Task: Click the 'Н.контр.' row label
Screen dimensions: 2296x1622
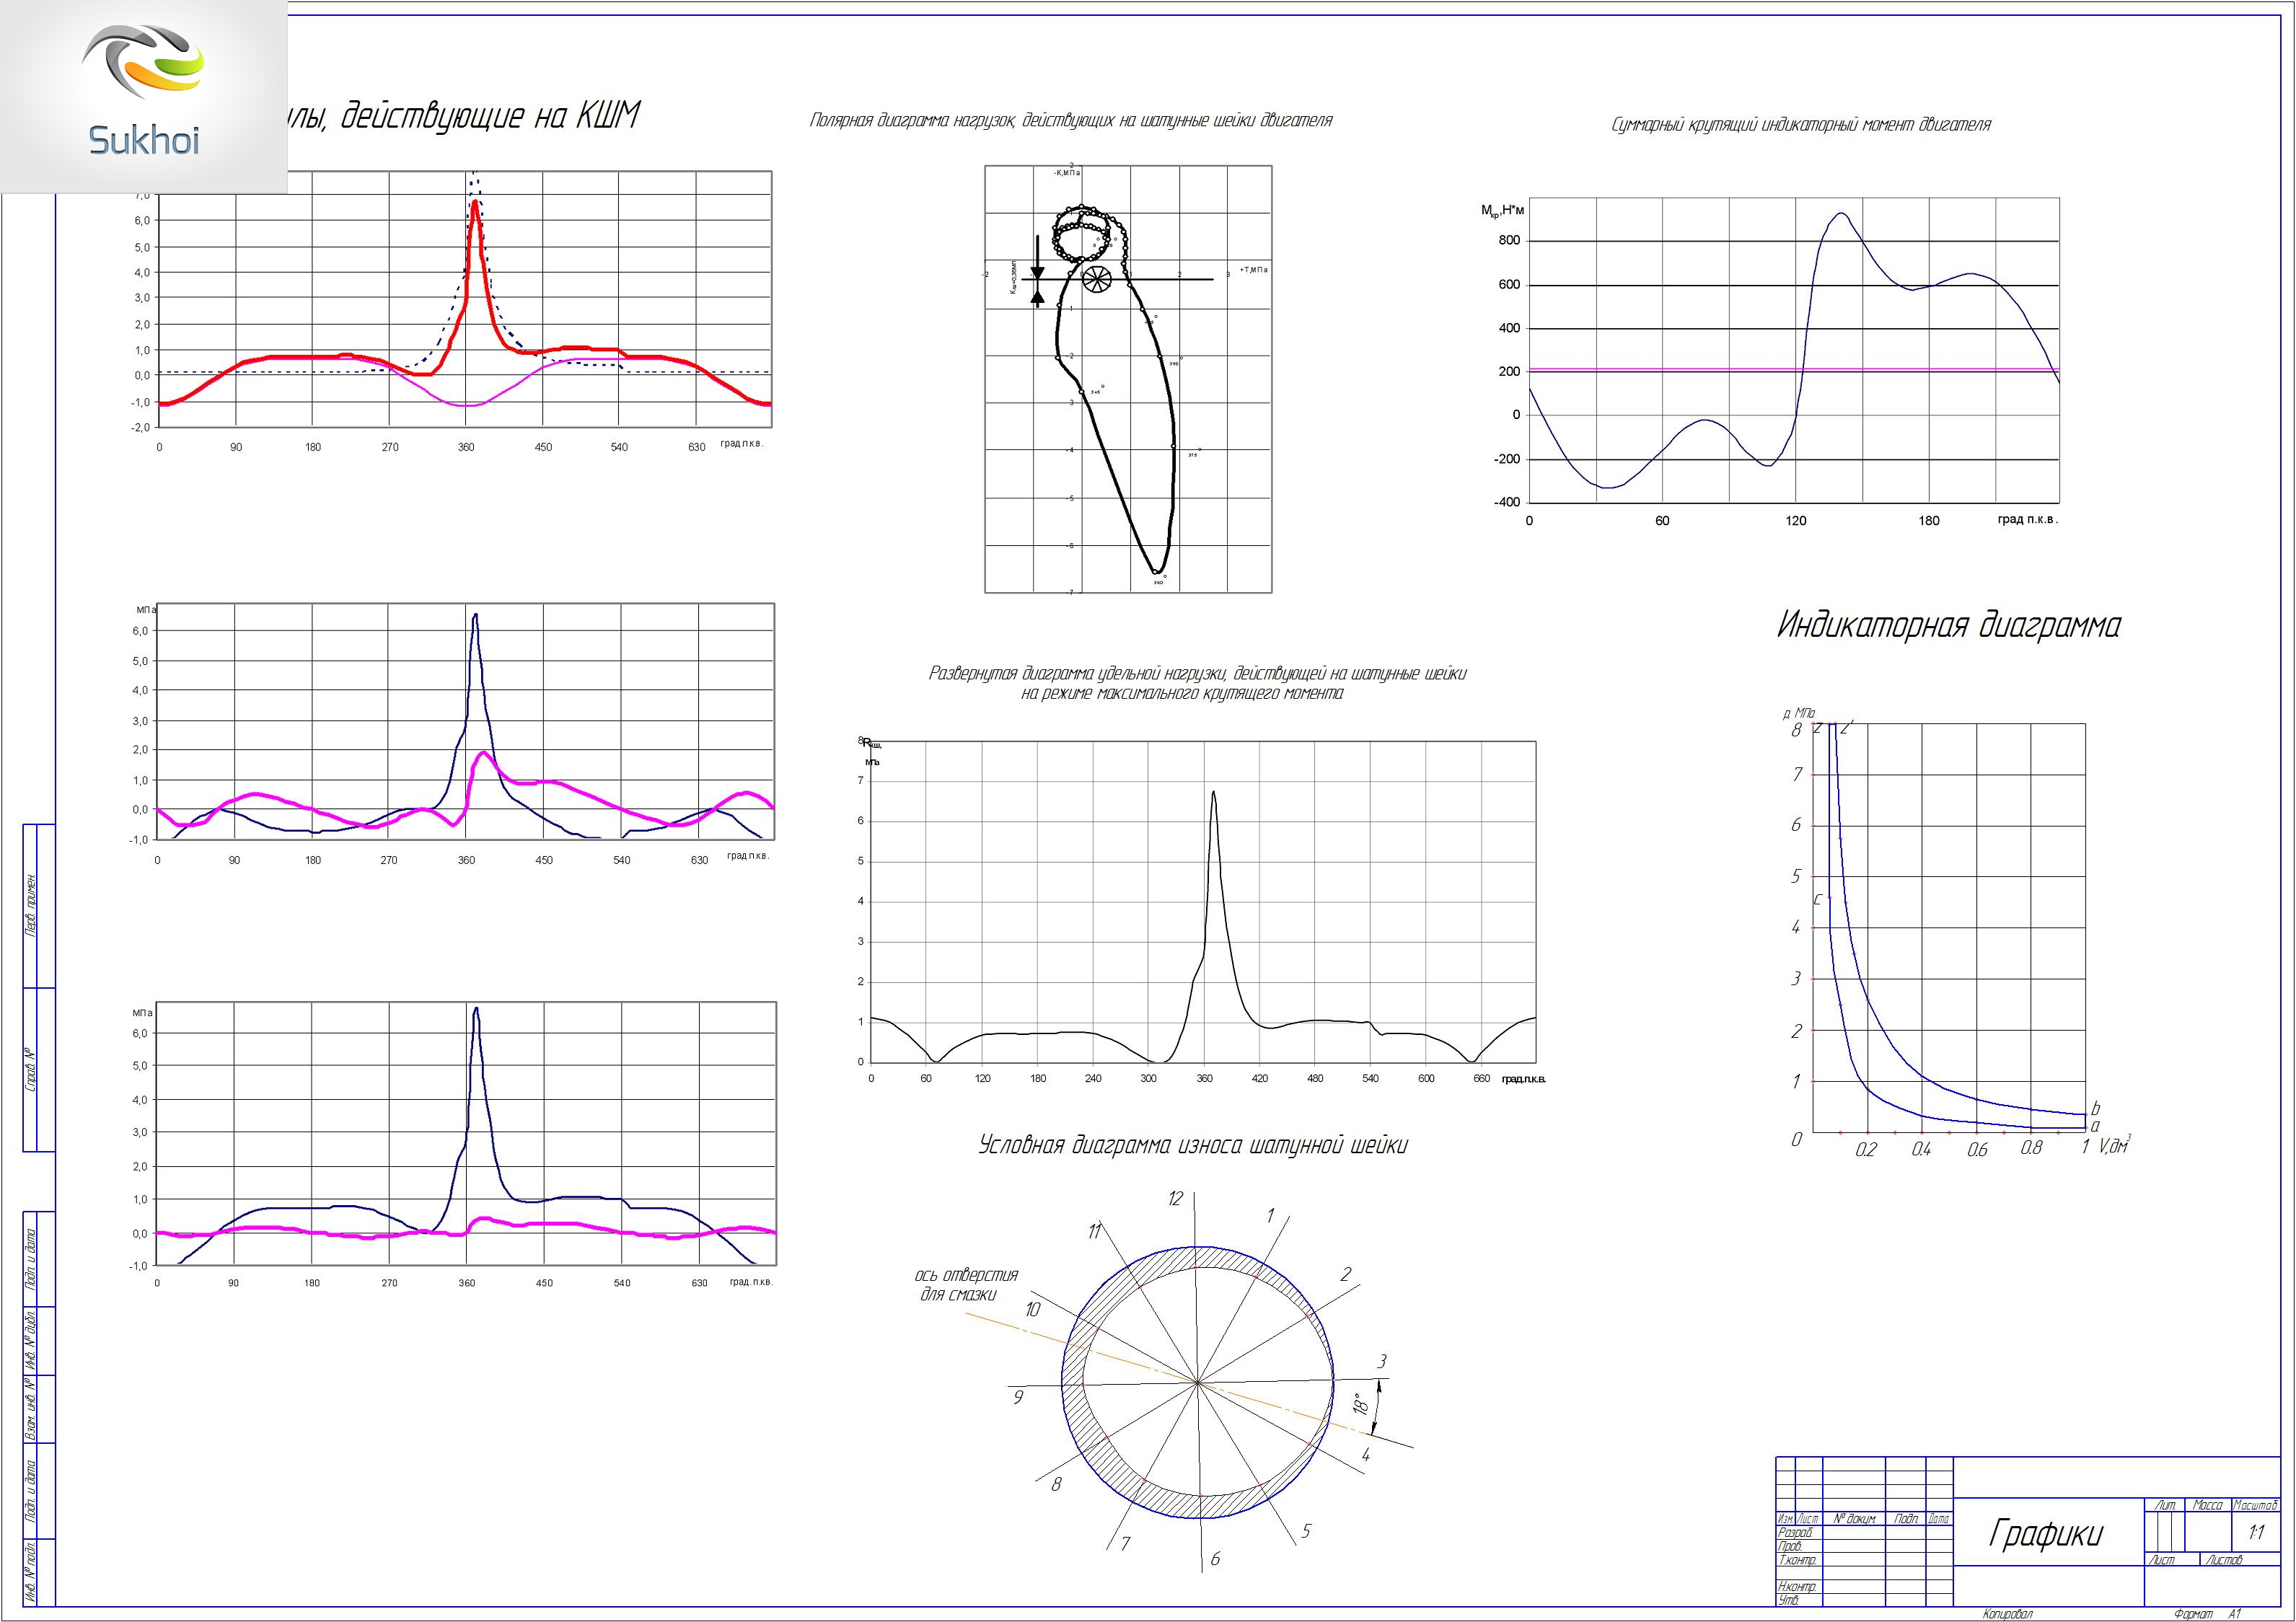Action: tap(1798, 1588)
